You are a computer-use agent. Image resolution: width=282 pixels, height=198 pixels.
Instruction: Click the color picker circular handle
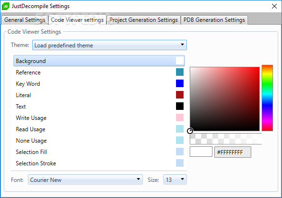tap(190, 131)
